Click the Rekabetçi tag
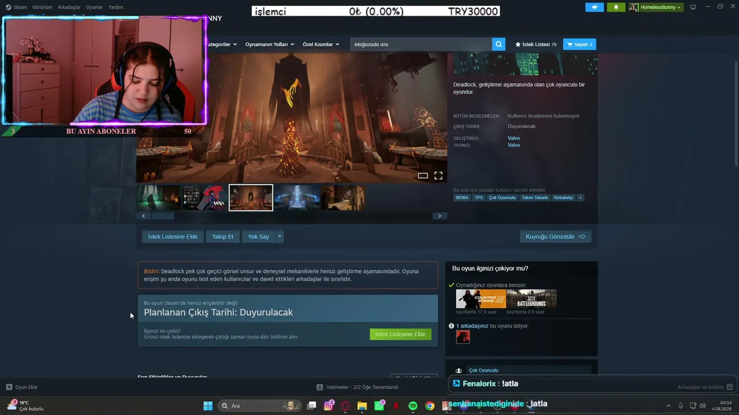 (563, 198)
